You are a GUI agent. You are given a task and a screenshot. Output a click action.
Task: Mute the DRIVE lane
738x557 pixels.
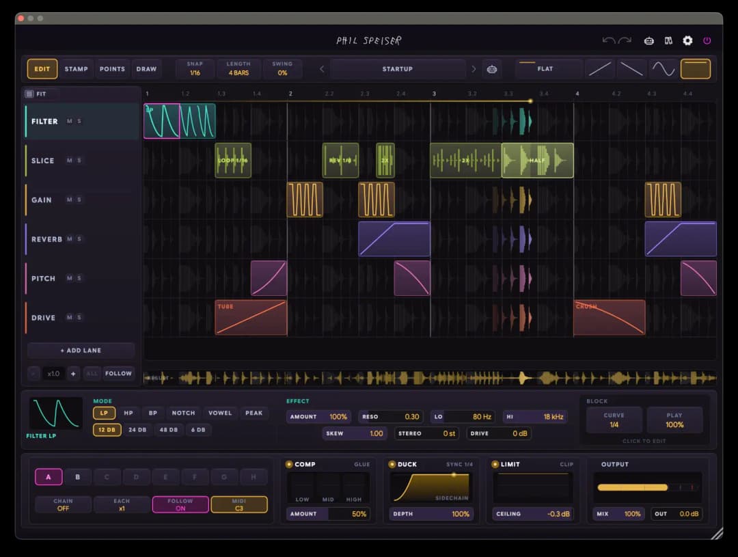(x=70, y=317)
